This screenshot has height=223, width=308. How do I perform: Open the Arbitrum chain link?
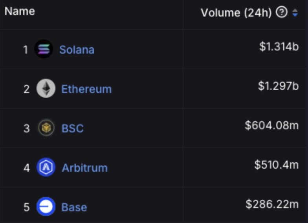pyautogui.click(x=85, y=168)
